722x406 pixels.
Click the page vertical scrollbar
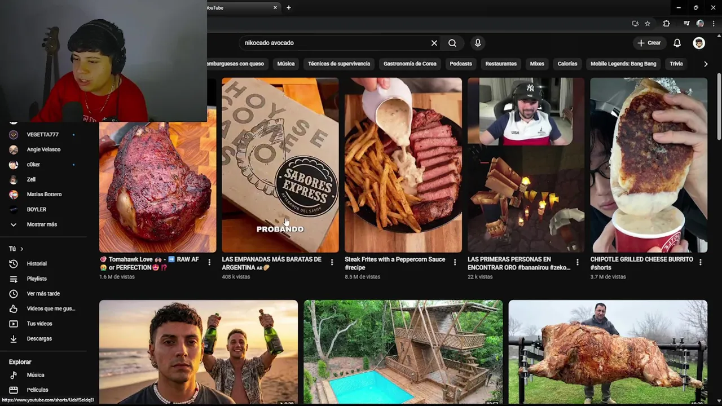719,107
